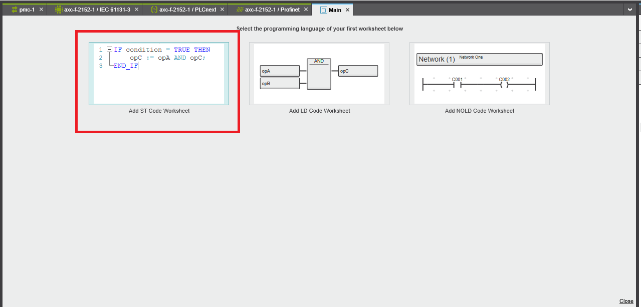Click the Profinet tab icon
Screen dimensions: 641x307
point(240,10)
